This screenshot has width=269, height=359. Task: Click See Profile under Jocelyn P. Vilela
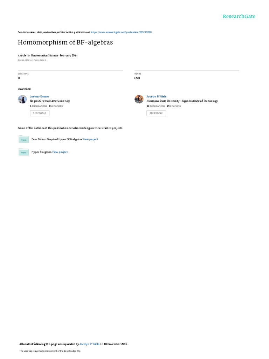pos(156,113)
